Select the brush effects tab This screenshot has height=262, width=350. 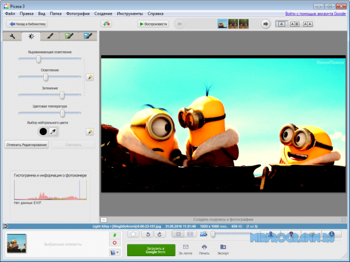50,36
